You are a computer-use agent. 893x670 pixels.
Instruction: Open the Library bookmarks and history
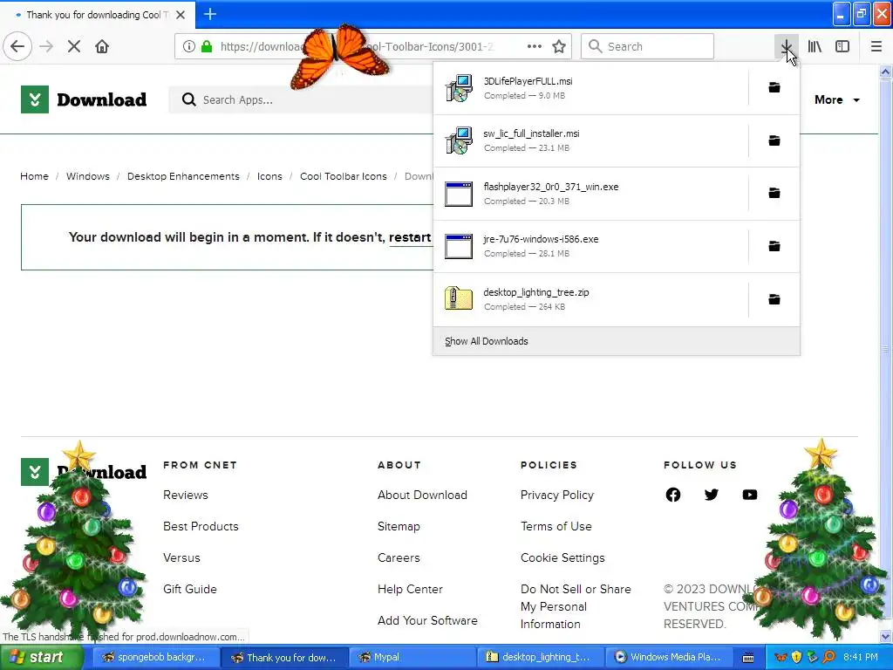pyautogui.click(x=815, y=46)
